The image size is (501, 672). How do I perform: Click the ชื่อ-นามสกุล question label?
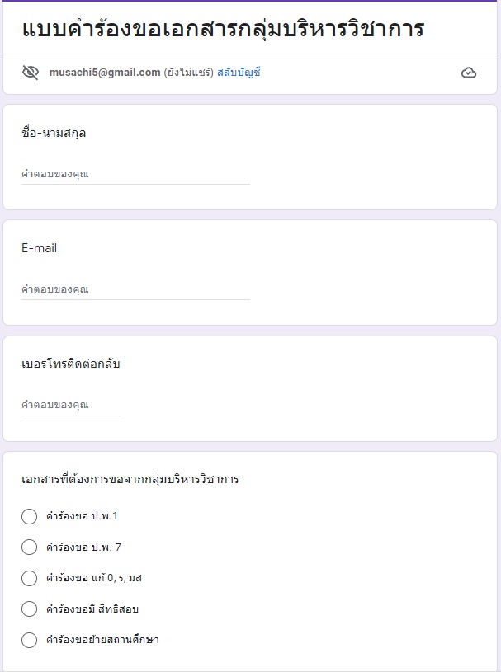click(54, 133)
